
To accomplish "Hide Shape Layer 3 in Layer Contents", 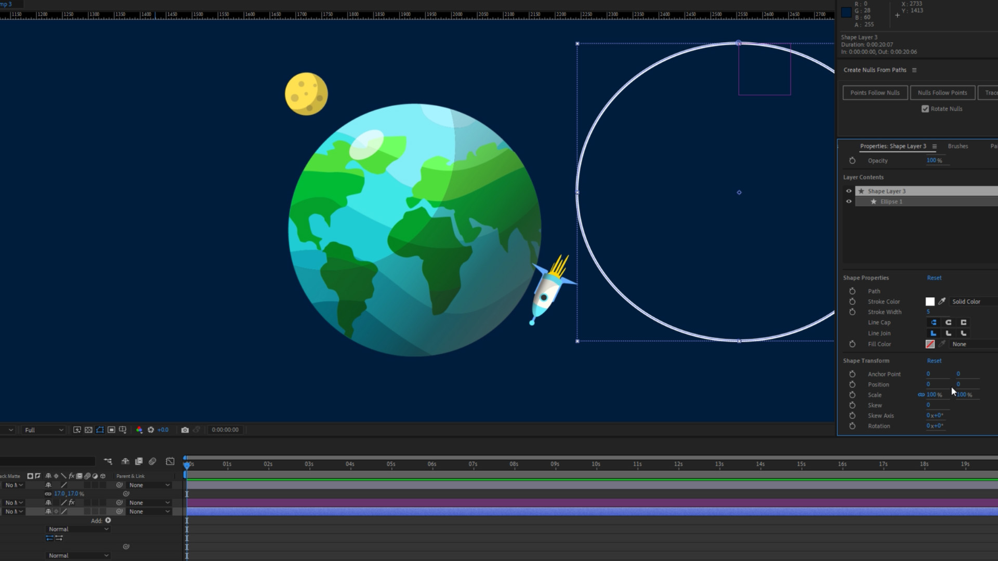I will click(x=849, y=191).
